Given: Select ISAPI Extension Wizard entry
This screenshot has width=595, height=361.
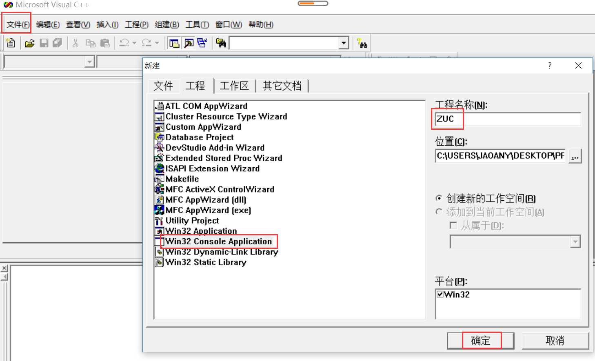Looking at the screenshot, I should (207, 168).
